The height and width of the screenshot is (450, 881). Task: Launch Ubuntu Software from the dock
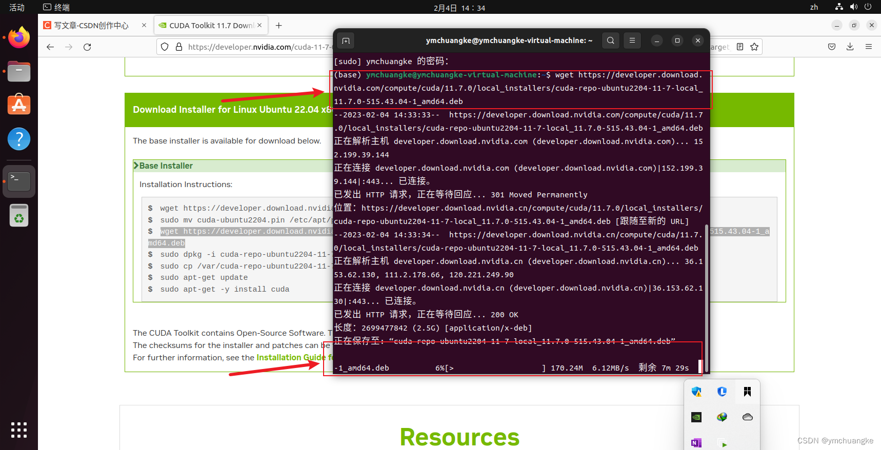coord(19,105)
